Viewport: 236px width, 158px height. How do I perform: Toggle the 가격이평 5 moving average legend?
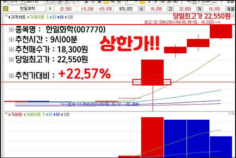[x=38, y=17]
